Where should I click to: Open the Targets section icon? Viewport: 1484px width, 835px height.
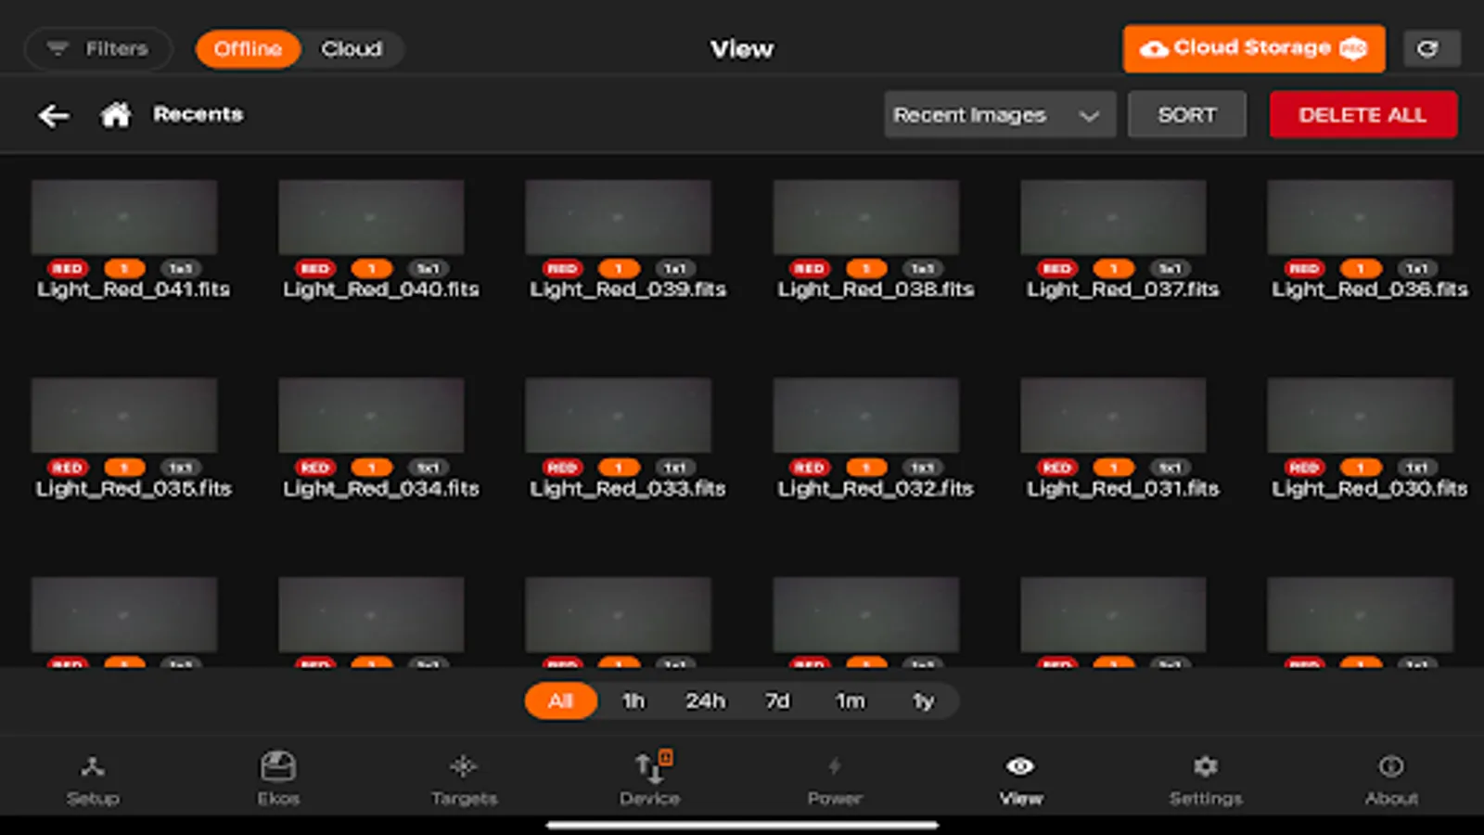coord(463,766)
